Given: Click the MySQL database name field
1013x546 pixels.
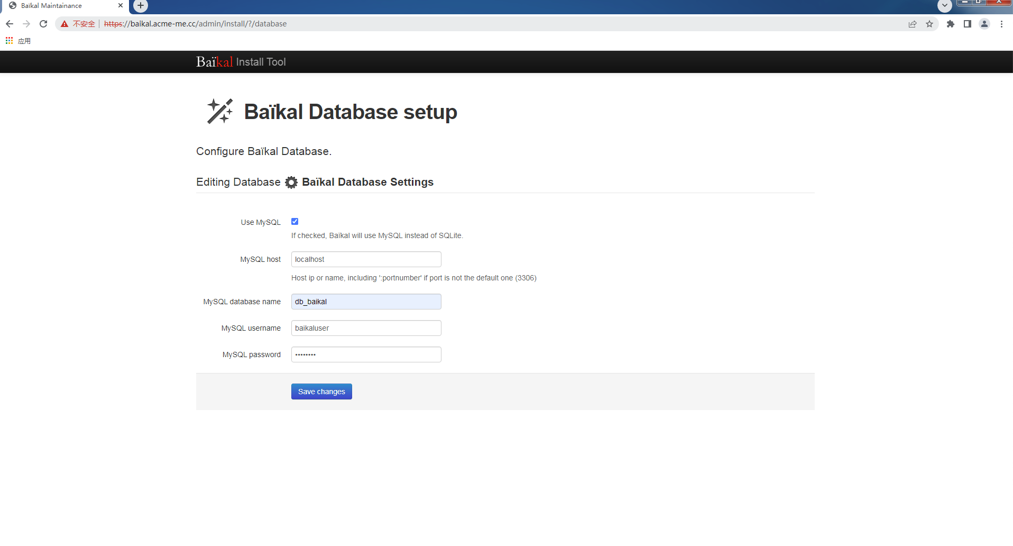Looking at the screenshot, I should [366, 302].
